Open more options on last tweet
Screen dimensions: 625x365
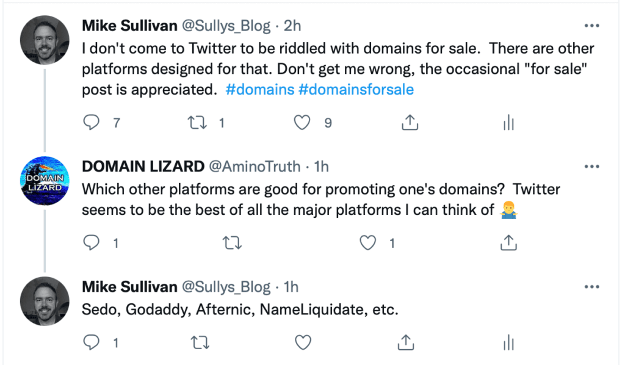point(592,286)
